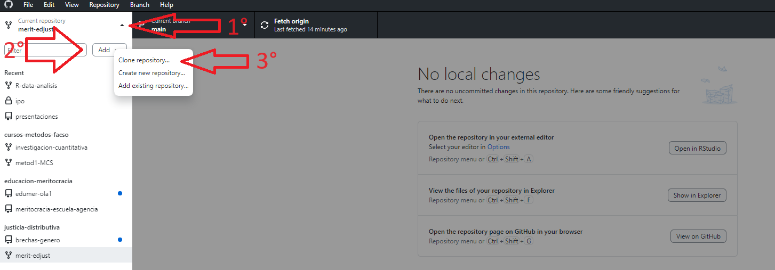This screenshot has width=775, height=270.
Task: Open the Add dropdown button
Action: click(x=109, y=50)
